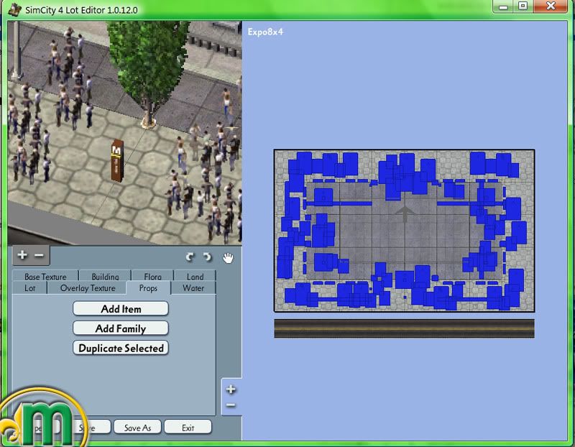Screen dimensions: 575x447
Task: Zoom out the lot plan view
Action: (x=231, y=405)
